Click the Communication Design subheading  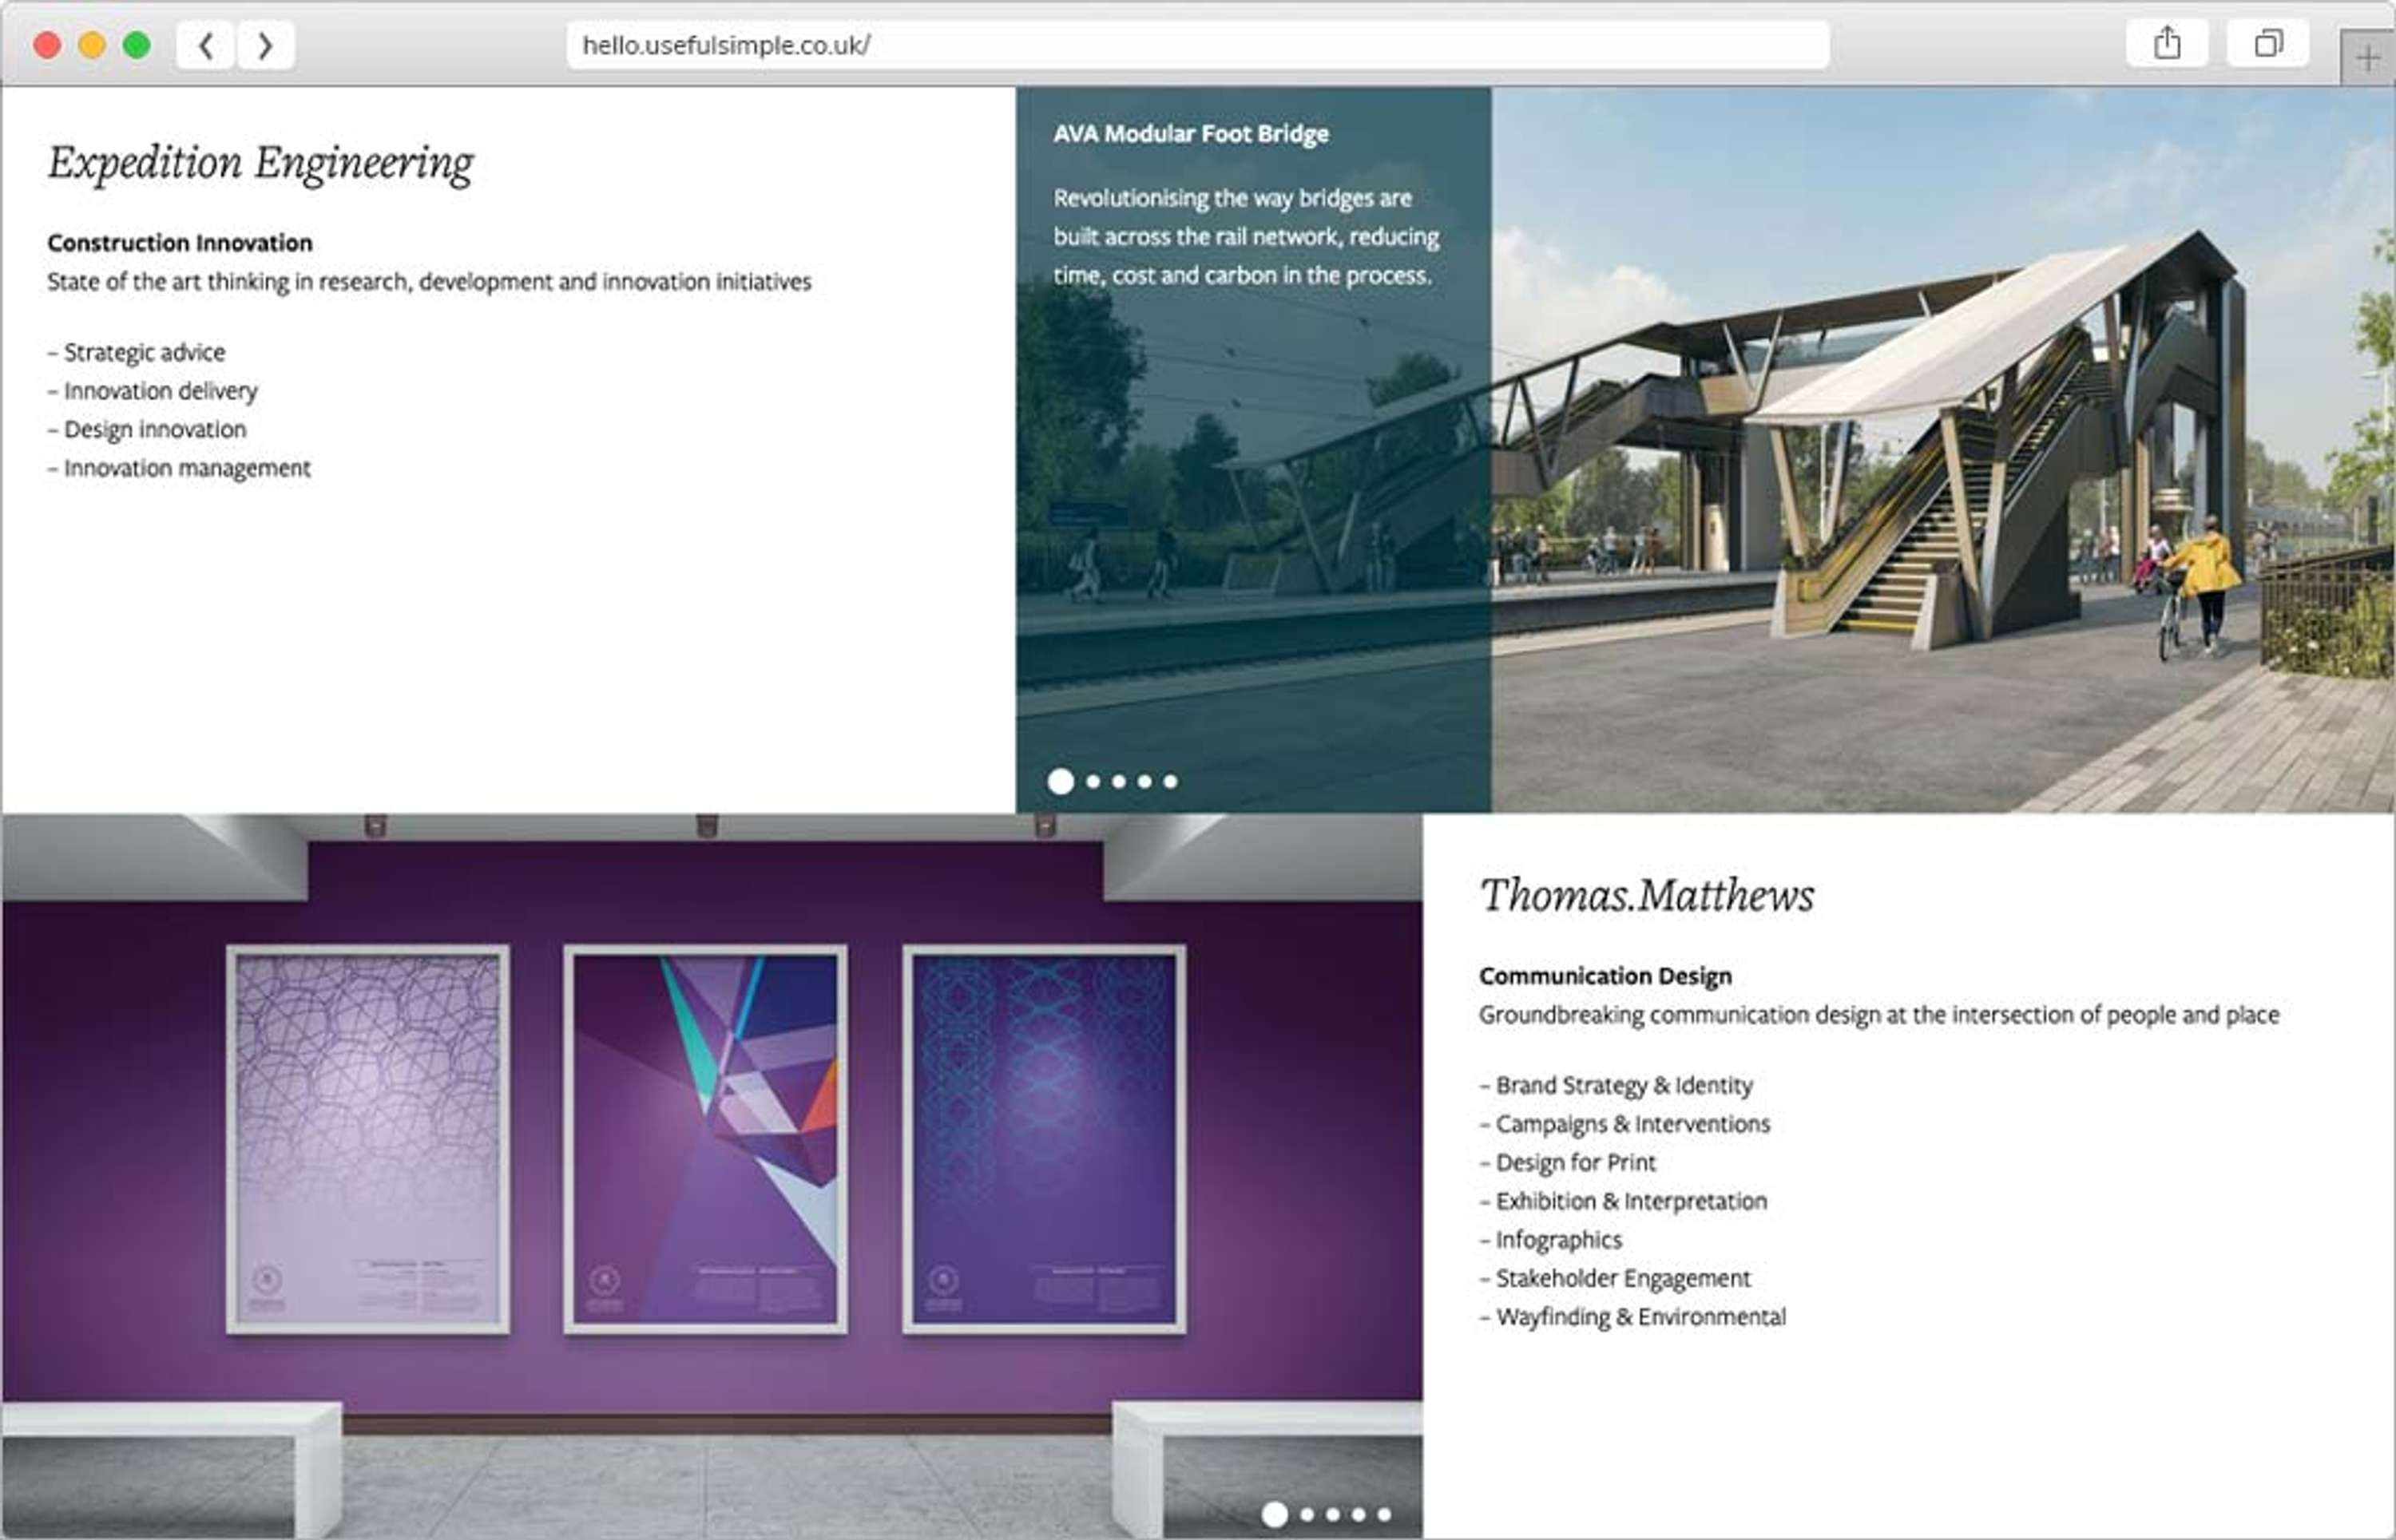1605,976
